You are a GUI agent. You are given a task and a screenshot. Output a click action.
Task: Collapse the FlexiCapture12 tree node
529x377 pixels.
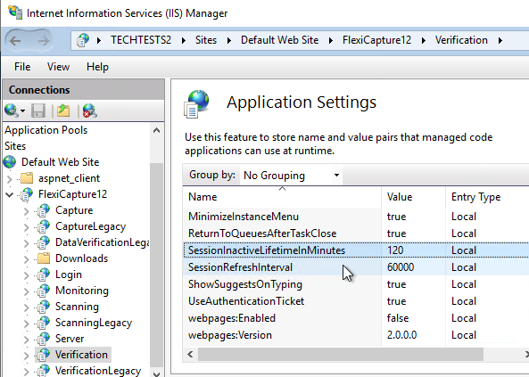point(10,194)
